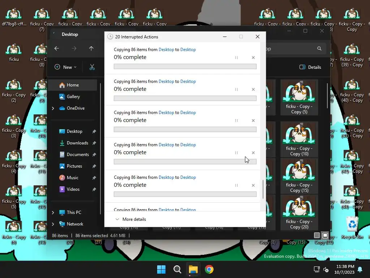Screen dimensions: 370x278
Task: Open taskbar Search
Action: tap(177, 269)
